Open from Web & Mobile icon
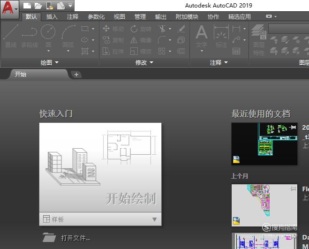 point(50,6)
